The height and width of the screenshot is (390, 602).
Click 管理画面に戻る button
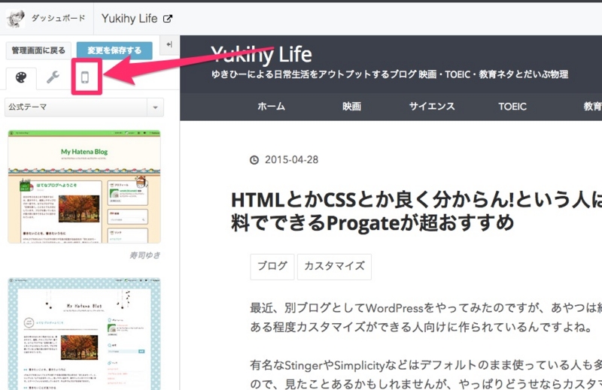pos(38,50)
